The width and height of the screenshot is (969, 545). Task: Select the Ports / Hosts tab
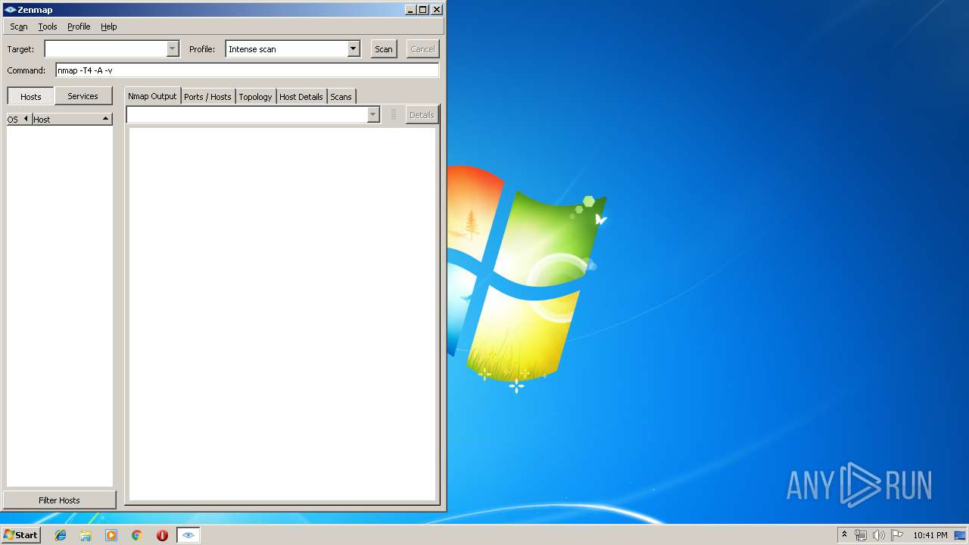point(207,97)
